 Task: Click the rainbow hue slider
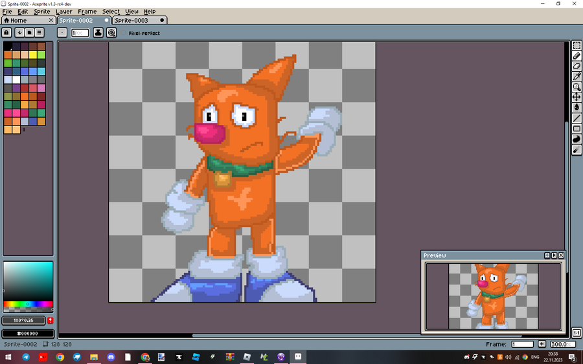coord(28,305)
